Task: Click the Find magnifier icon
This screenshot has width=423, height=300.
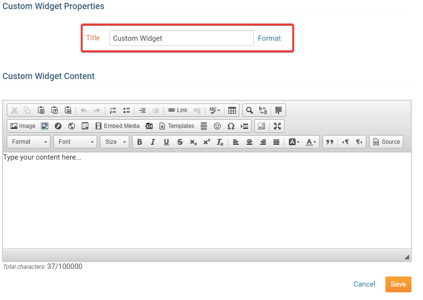Action: pyautogui.click(x=249, y=110)
